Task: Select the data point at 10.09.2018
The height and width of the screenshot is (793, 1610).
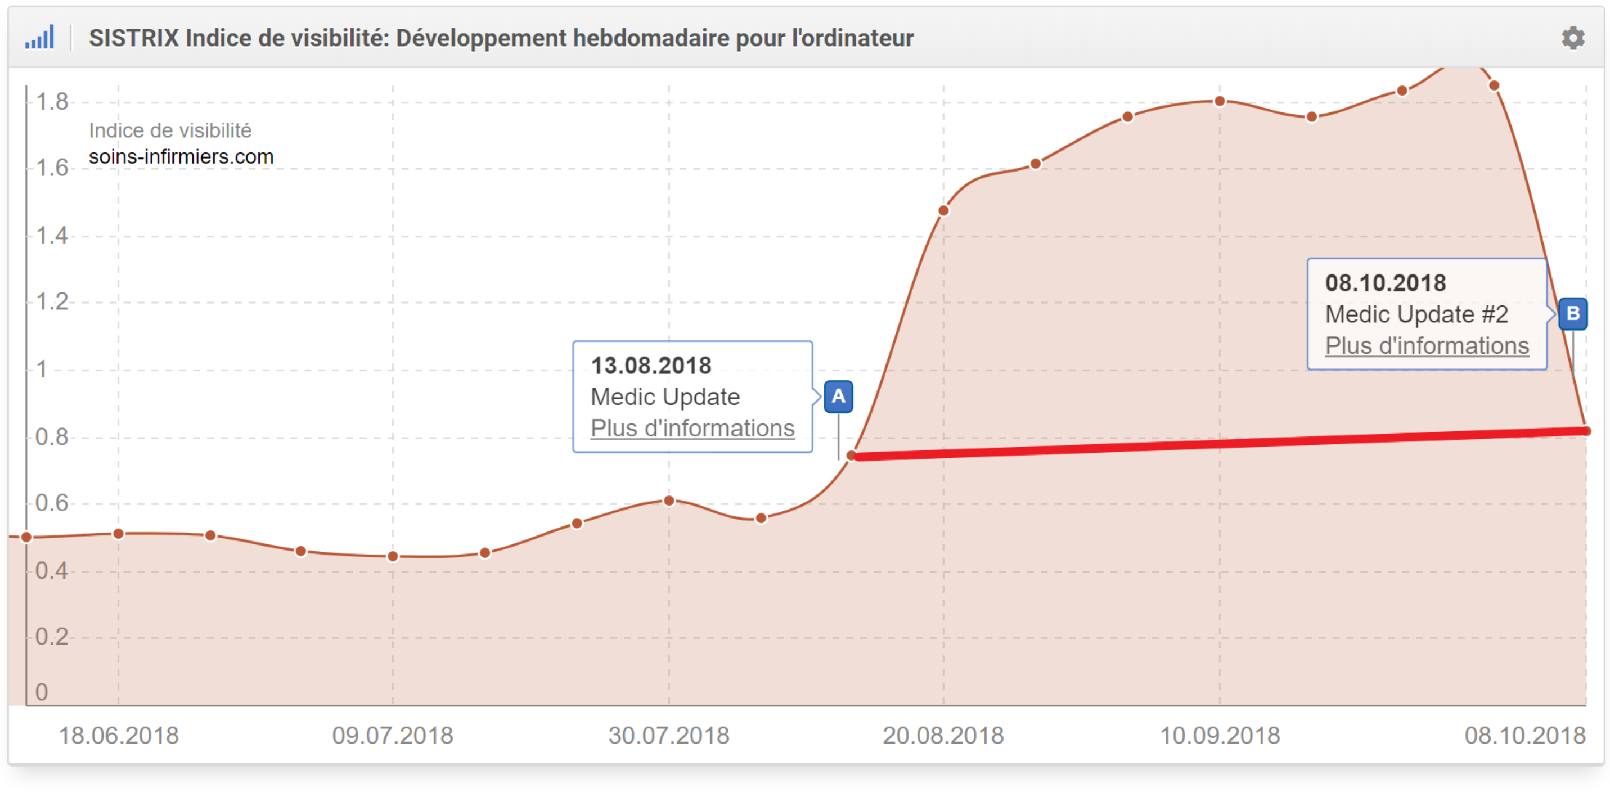Action: 1220,101
